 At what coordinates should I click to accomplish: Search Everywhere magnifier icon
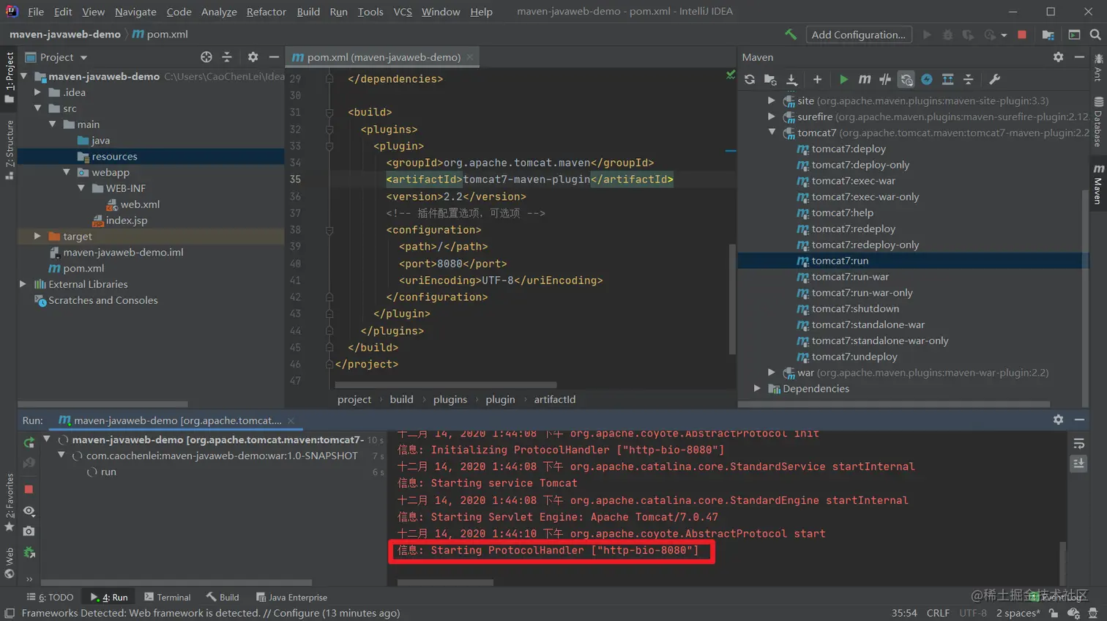click(1095, 34)
